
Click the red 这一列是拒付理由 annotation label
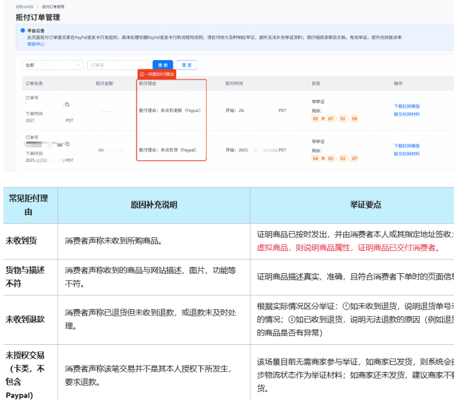[157, 74]
